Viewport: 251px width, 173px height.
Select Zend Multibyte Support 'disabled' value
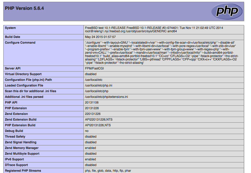[91, 154]
